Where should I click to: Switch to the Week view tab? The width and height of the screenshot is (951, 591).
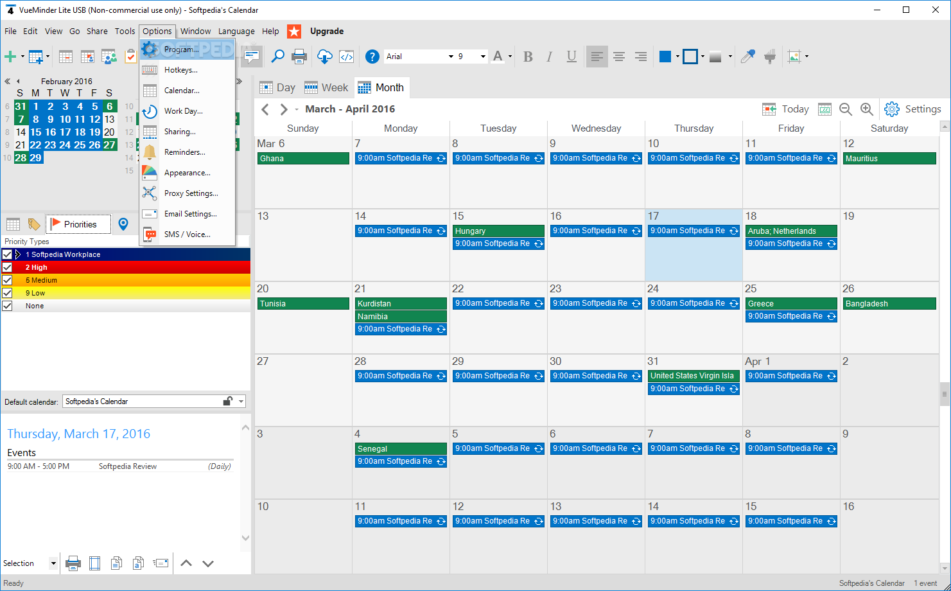pos(326,87)
